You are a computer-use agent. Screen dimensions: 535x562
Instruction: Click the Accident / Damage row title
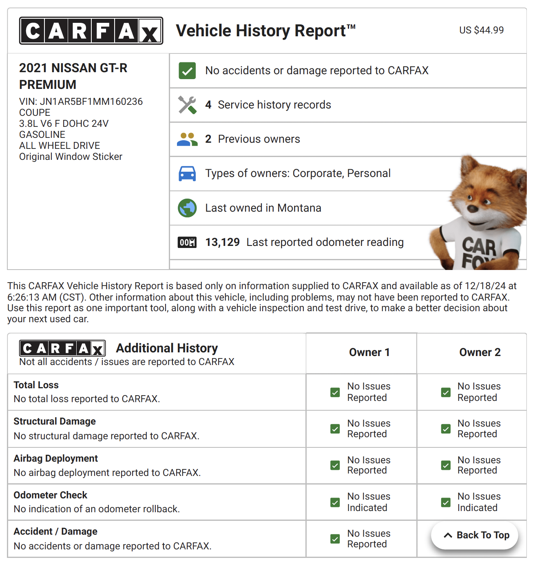55,531
